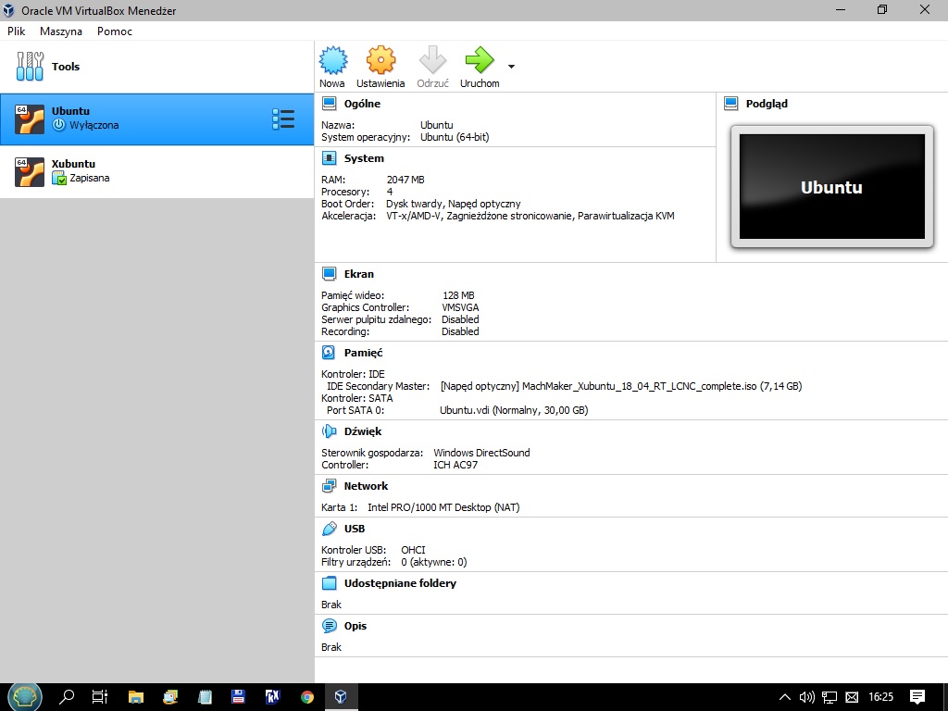Screen dimensions: 948x711
Task: Open the volume speaker tray icon
Action: click(x=806, y=697)
